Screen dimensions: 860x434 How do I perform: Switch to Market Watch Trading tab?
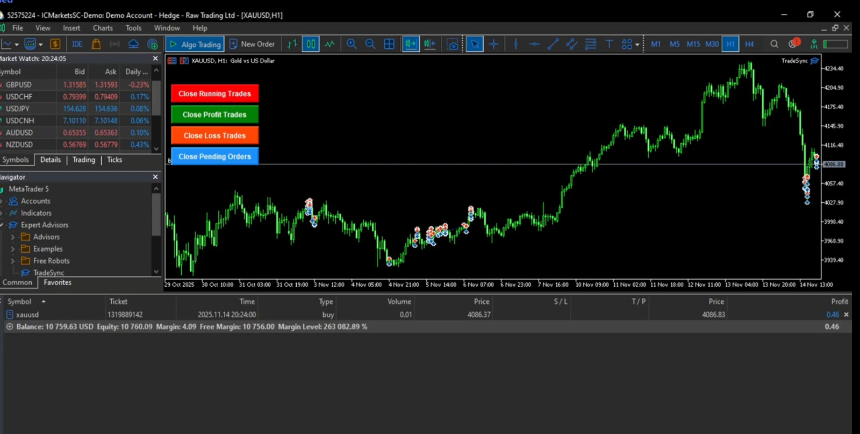coord(84,160)
